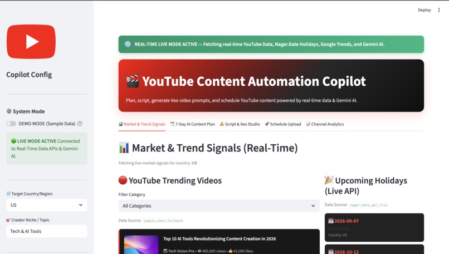449x254 pixels.
Task: Open the Top 10 AI Tools video thumbnail
Action: tap(141, 245)
